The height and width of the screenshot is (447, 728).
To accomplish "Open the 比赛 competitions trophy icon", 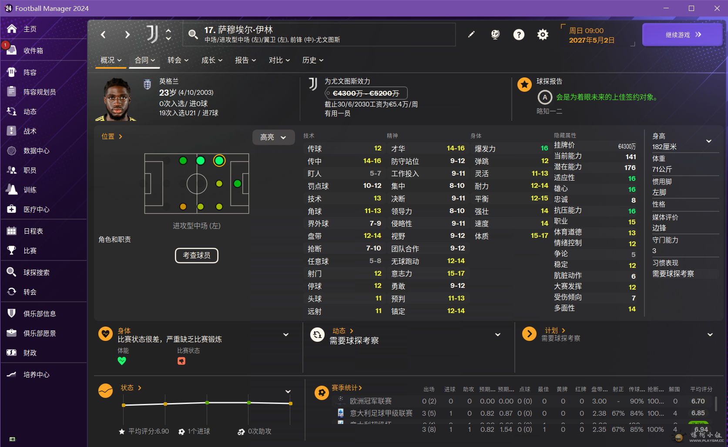I will 12,250.
